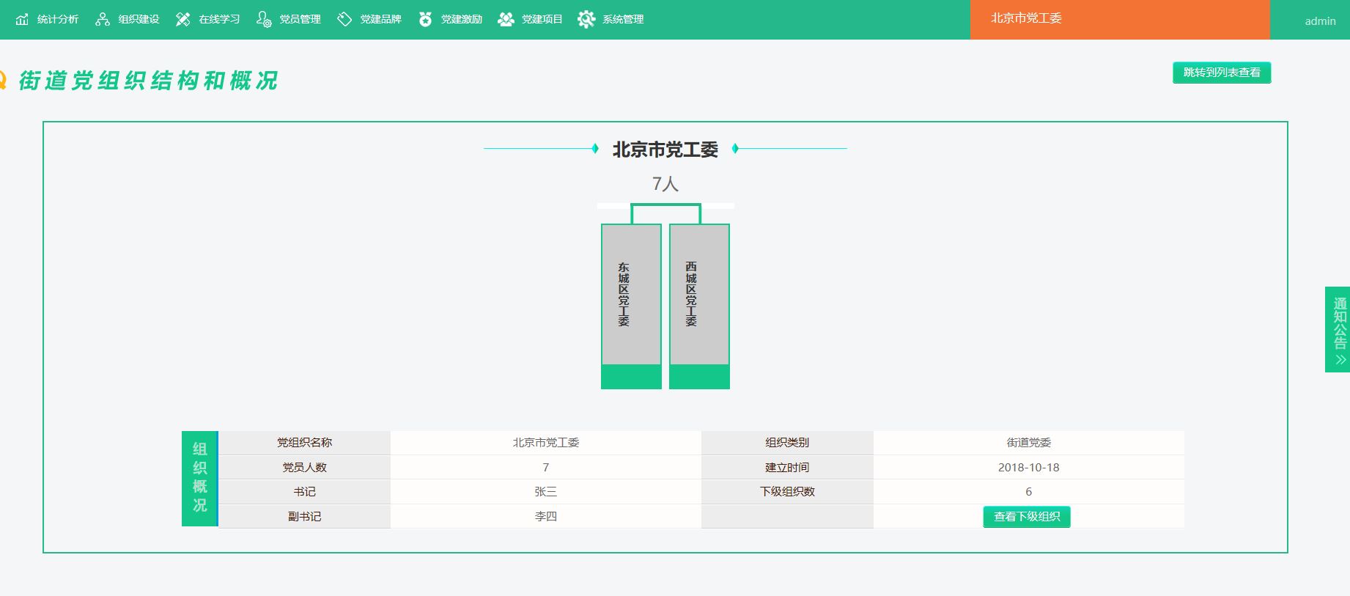Click the 党员管理 person icon

point(264,19)
